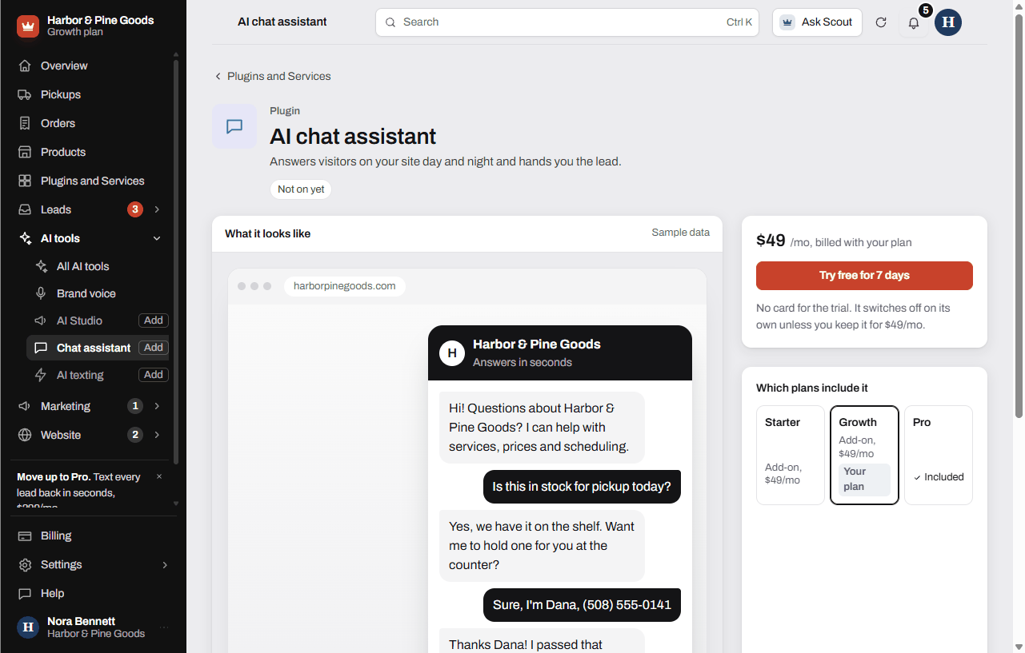Viewport: 1025px width, 653px height.
Task: Open the H account avatar in top bar
Action: [x=948, y=22]
